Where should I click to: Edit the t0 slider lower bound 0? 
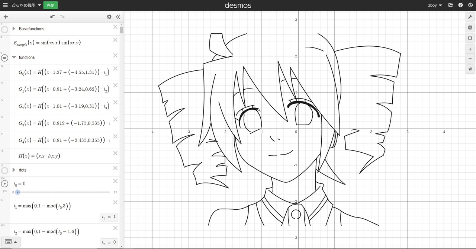[13, 192]
